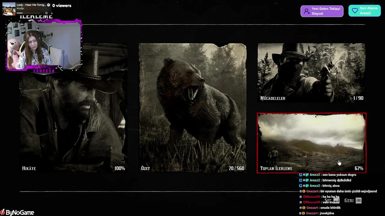Image resolution: width=385 pixels, height=216 pixels.
Task: Click the gold '1' badge on 'onuda bitirdik' message
Action: [304, 208]
